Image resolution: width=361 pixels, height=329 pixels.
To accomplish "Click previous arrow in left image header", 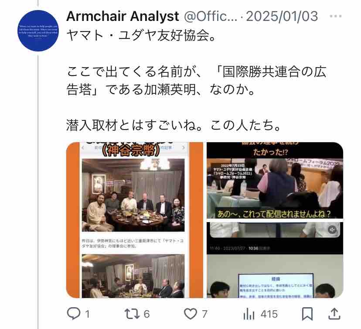I will (x=83, y=147).
